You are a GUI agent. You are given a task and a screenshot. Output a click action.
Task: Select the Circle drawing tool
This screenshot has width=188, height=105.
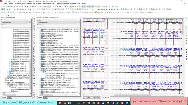tap(34, 59)
